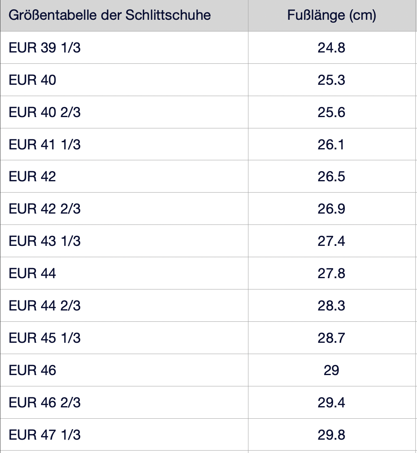Click the 24.8 foot length value
This screenshot has width=417, height=453.
332,48
